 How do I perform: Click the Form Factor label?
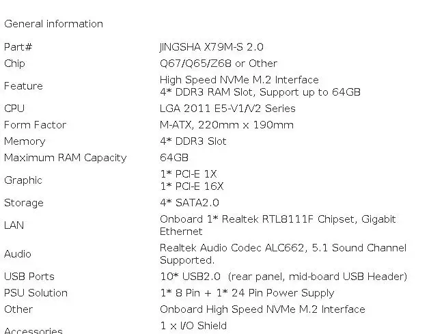tap(35, 125)
